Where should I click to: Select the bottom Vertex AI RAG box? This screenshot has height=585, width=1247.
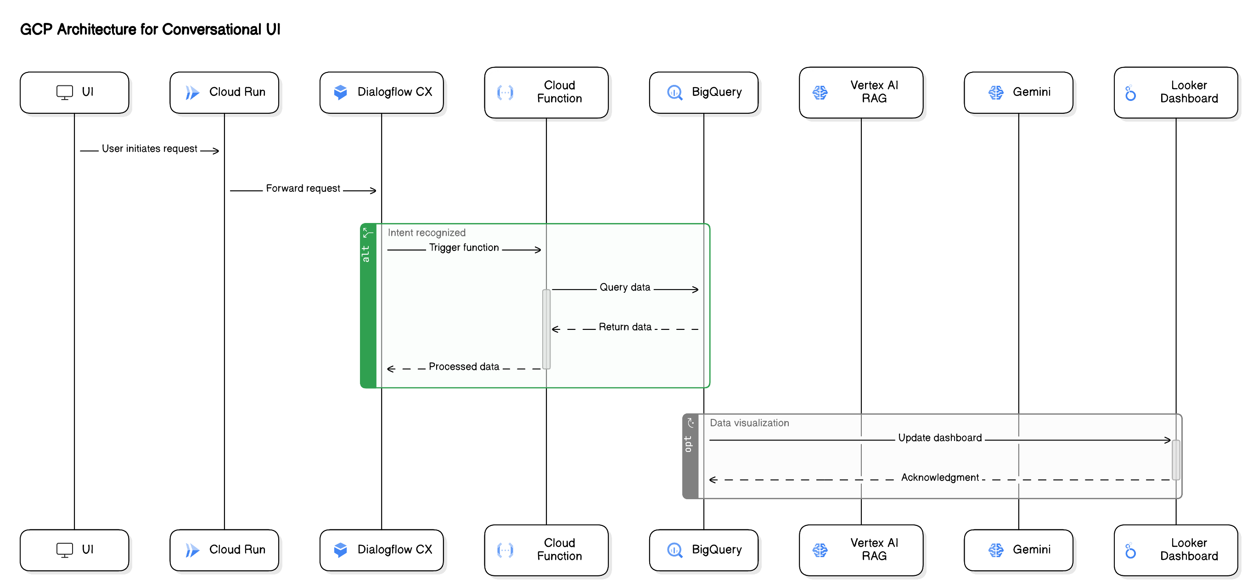click(x=861, y=550)
